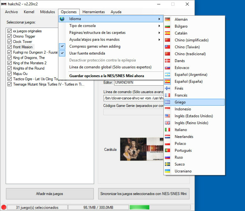Toggle the King of Dragons checkbox
Image resolution: width=245 pixels, height=211 pixels.
pyautogui.click(x=10, y=57)
